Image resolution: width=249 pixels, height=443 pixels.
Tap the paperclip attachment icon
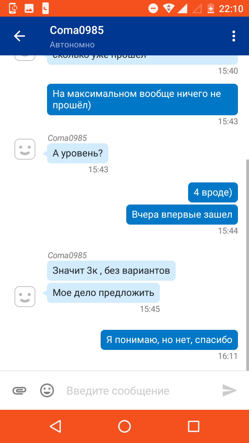pyautogui.click(x=19, y=391)
